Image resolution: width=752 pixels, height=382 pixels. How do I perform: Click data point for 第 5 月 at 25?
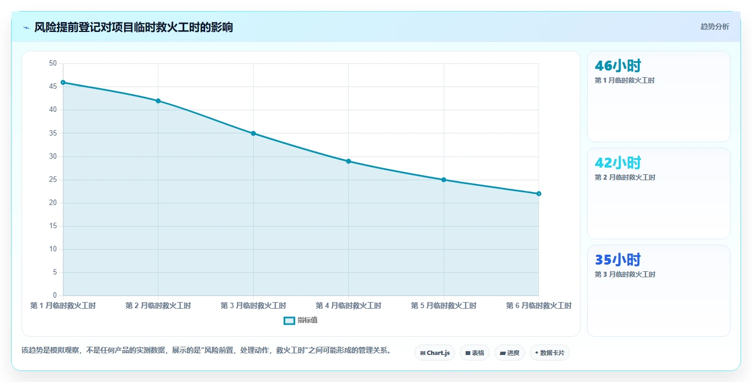[x=444, y=180]
